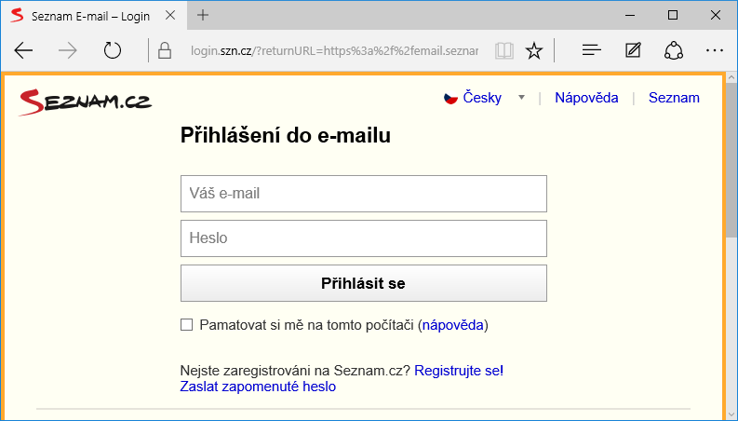Click the Seznam.cz logo
738x421 pixels.
tap(85, 101)
